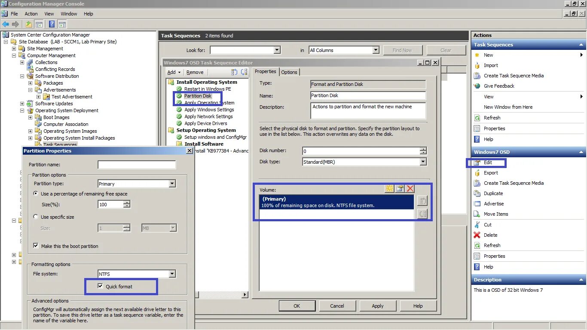Click the Help button in sequence editor

[418, 306]
